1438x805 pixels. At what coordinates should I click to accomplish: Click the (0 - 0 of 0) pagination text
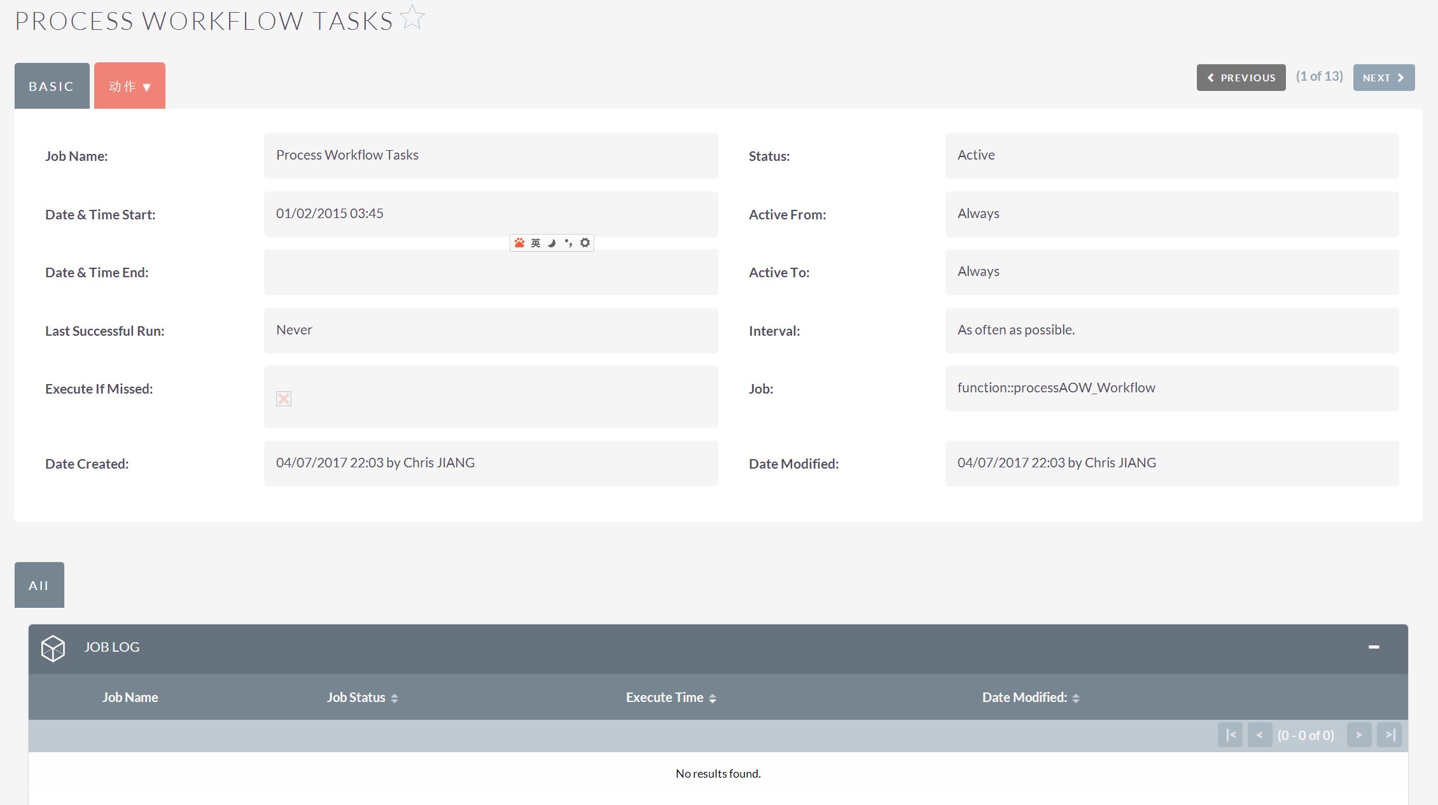1306,735
